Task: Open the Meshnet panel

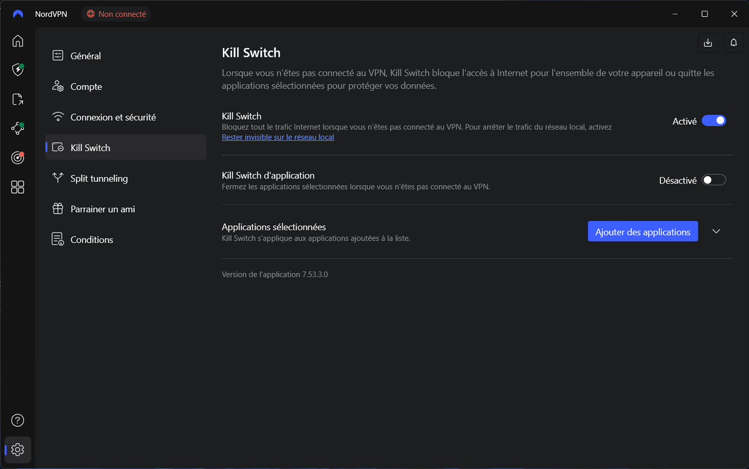Action: click(17, 128)
